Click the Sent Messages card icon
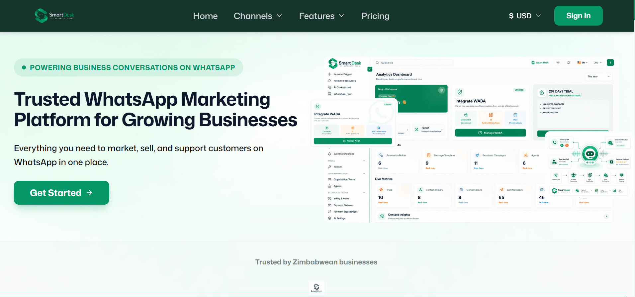Image resolution: width=635 pixels, height=297 pixels. (x=501, y=190)
